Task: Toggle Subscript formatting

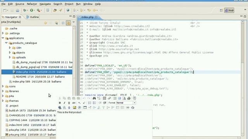Action: click(79, 103)
